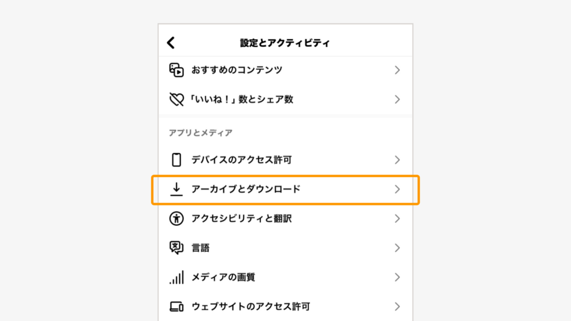Expand chevron for おすすめのコンテンツ
571x321 pixels.
(397, 70)
